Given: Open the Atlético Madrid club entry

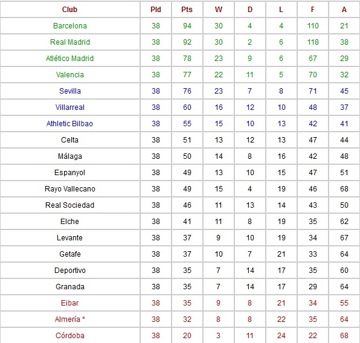Looking at the screenshot, I should [x=70, y=59].
